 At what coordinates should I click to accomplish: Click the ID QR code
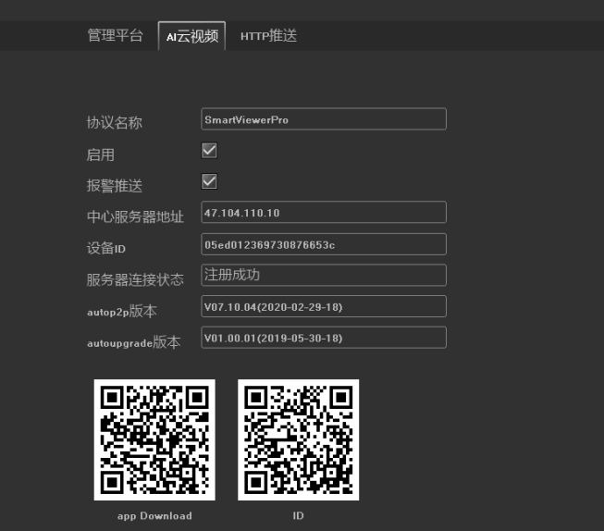(x=299, y=439)
